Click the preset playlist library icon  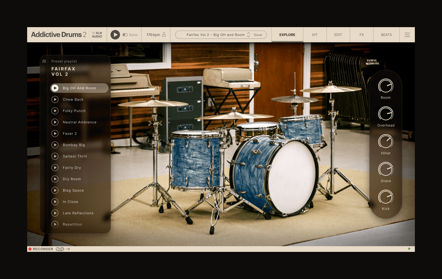44,61
